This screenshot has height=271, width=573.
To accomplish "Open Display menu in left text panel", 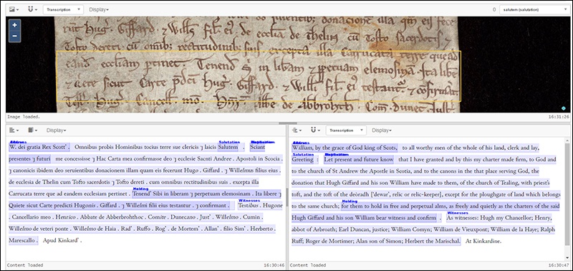I will (57, 130).
